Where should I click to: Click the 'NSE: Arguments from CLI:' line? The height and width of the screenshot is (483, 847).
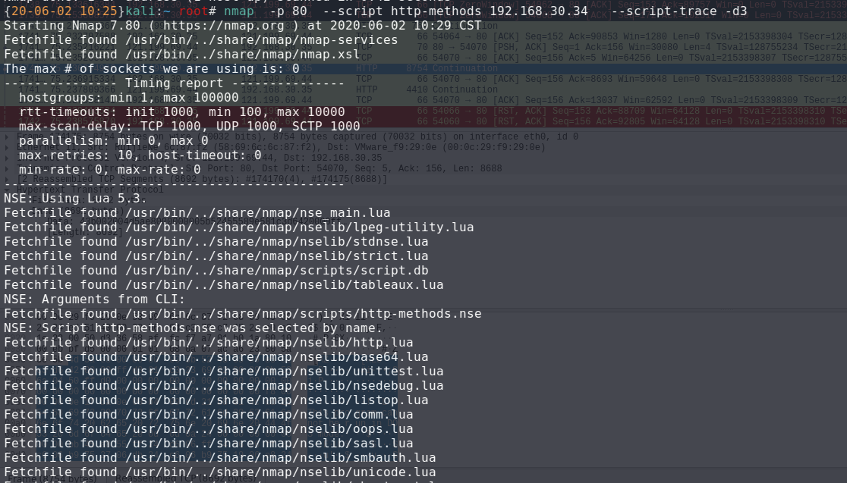coord(95,299)
